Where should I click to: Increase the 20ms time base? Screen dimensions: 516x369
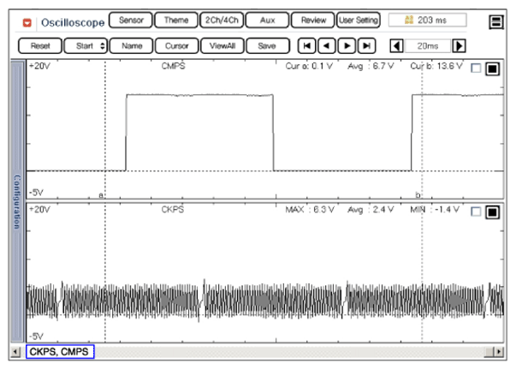(460, 45)
